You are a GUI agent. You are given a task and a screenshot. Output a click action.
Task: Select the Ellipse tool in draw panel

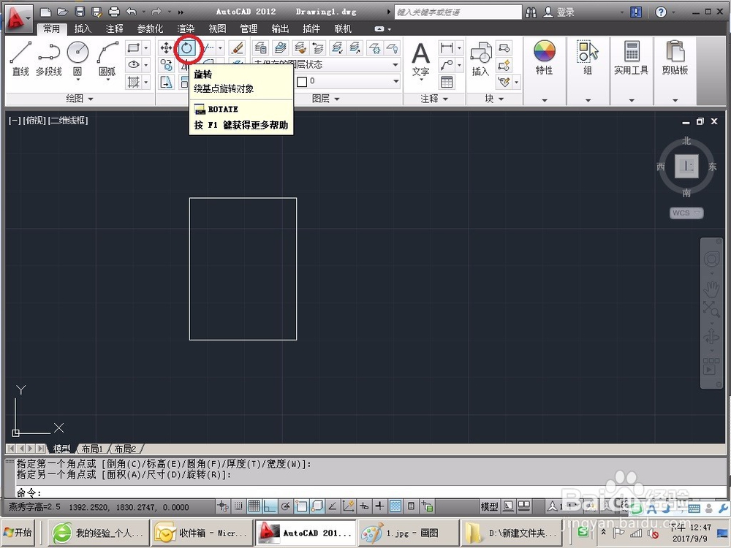(x=134, y=65)
